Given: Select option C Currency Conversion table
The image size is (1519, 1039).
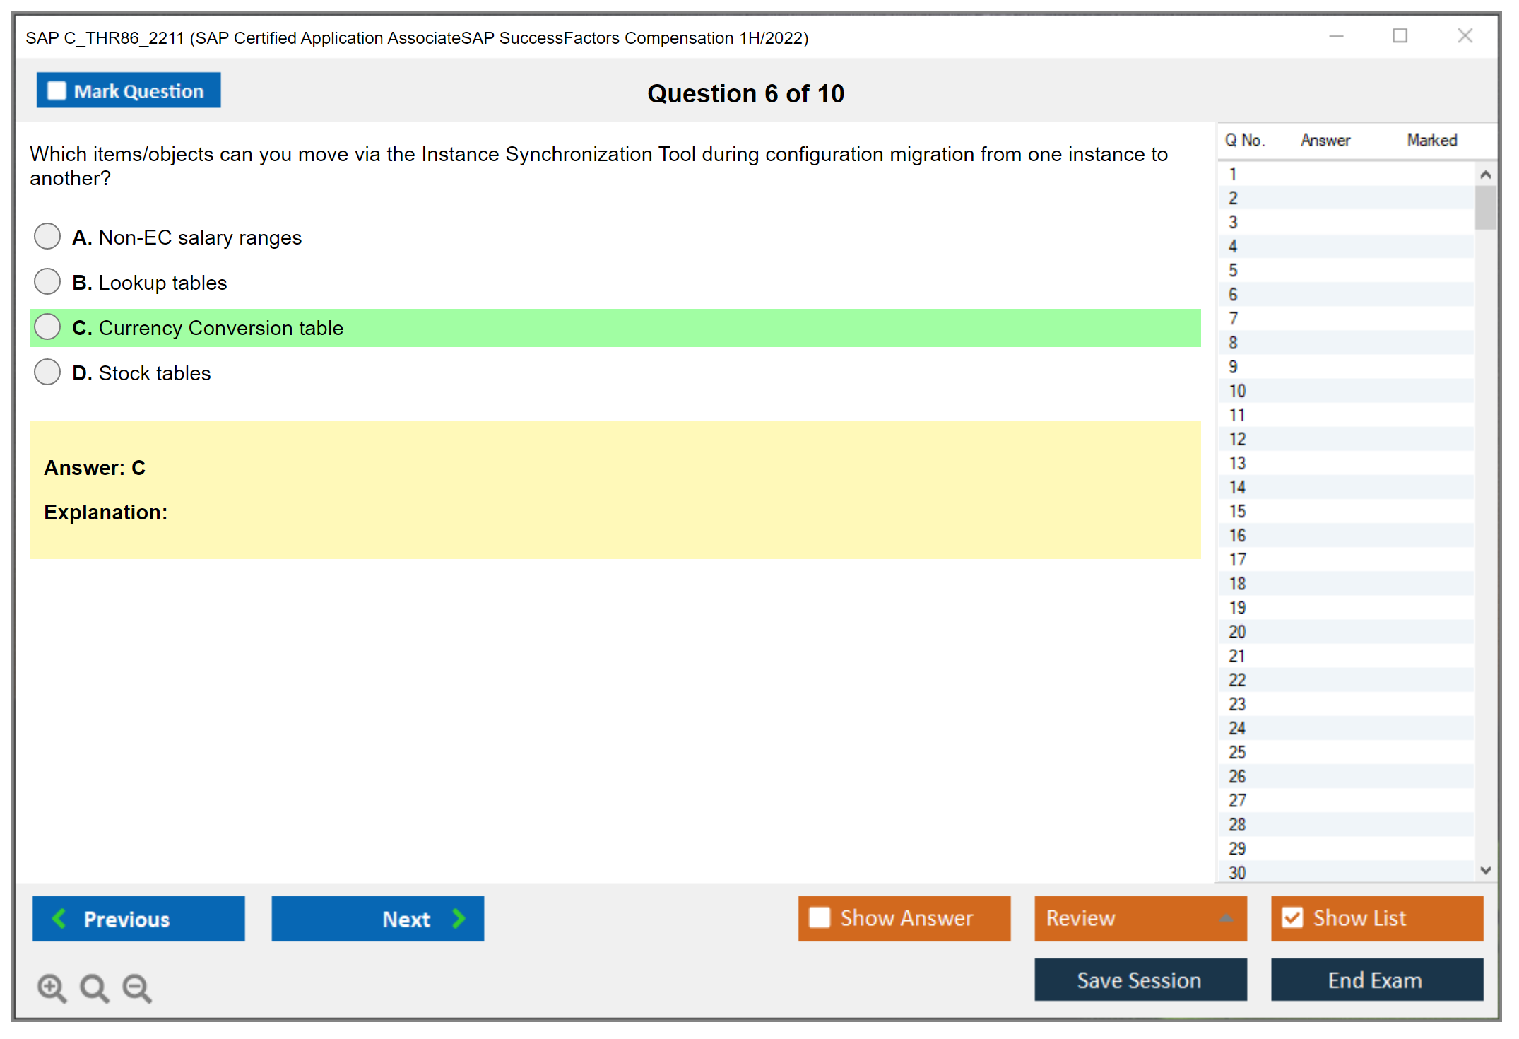Looking at the screenshot, I should point(47,327).
